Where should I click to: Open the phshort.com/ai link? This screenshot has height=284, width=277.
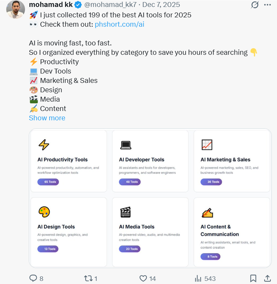pyautogui.click(x=119, y=24)
